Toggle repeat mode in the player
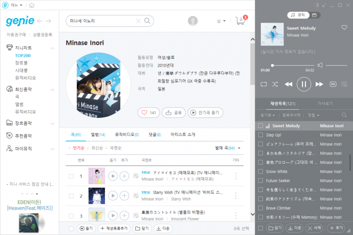353x235 pixels. [263, 84]
